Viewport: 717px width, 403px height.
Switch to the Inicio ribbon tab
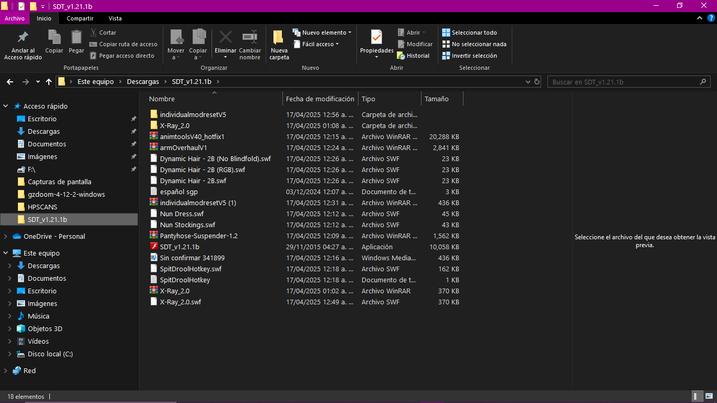pyautogui.click(x=44, y=18)
